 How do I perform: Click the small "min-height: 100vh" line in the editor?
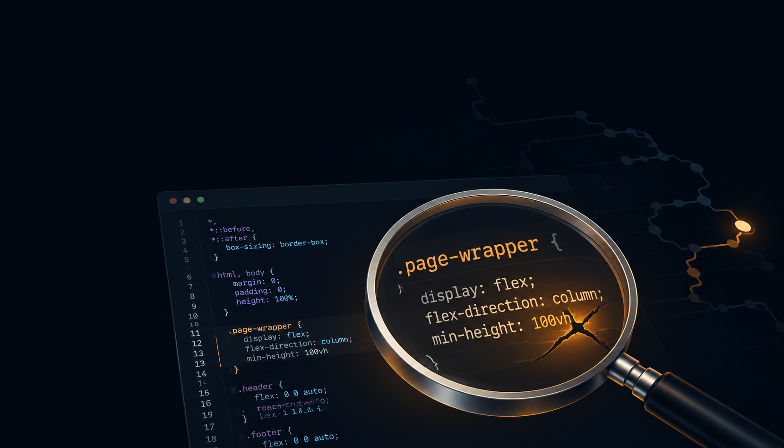pos(287,355)
